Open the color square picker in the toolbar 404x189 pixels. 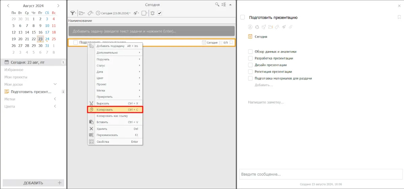point(144,13)
